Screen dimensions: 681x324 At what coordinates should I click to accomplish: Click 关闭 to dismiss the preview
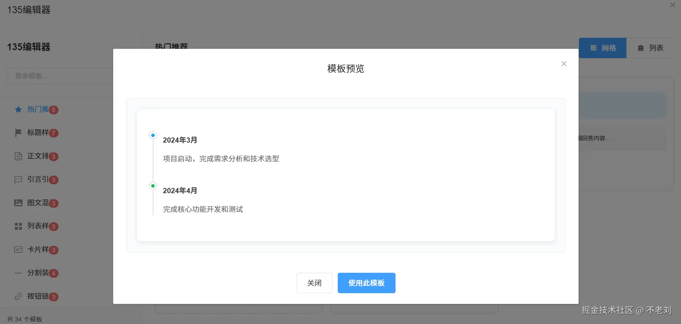coord(314,283)
